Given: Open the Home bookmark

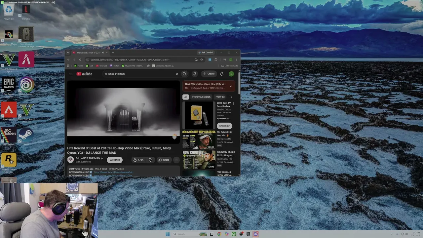Looking at the screenshot, I should (x=79, y=66).
